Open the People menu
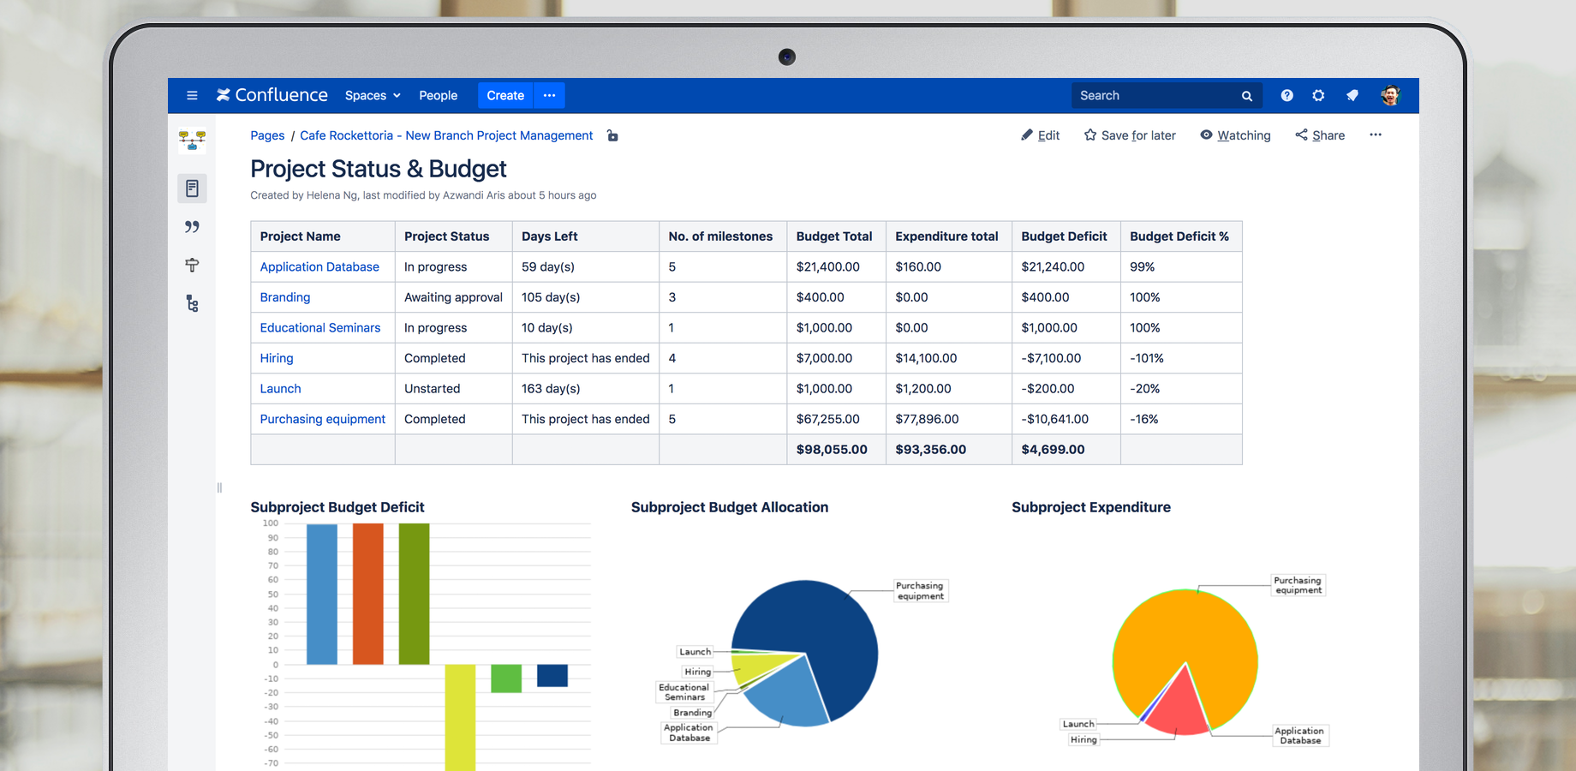The height and width of the screenshot is (771, 1576). tap(438, 96)
